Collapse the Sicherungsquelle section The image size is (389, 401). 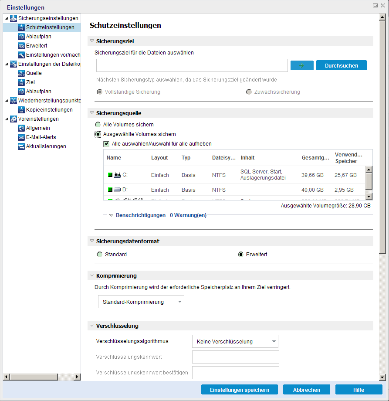(92, 112)
